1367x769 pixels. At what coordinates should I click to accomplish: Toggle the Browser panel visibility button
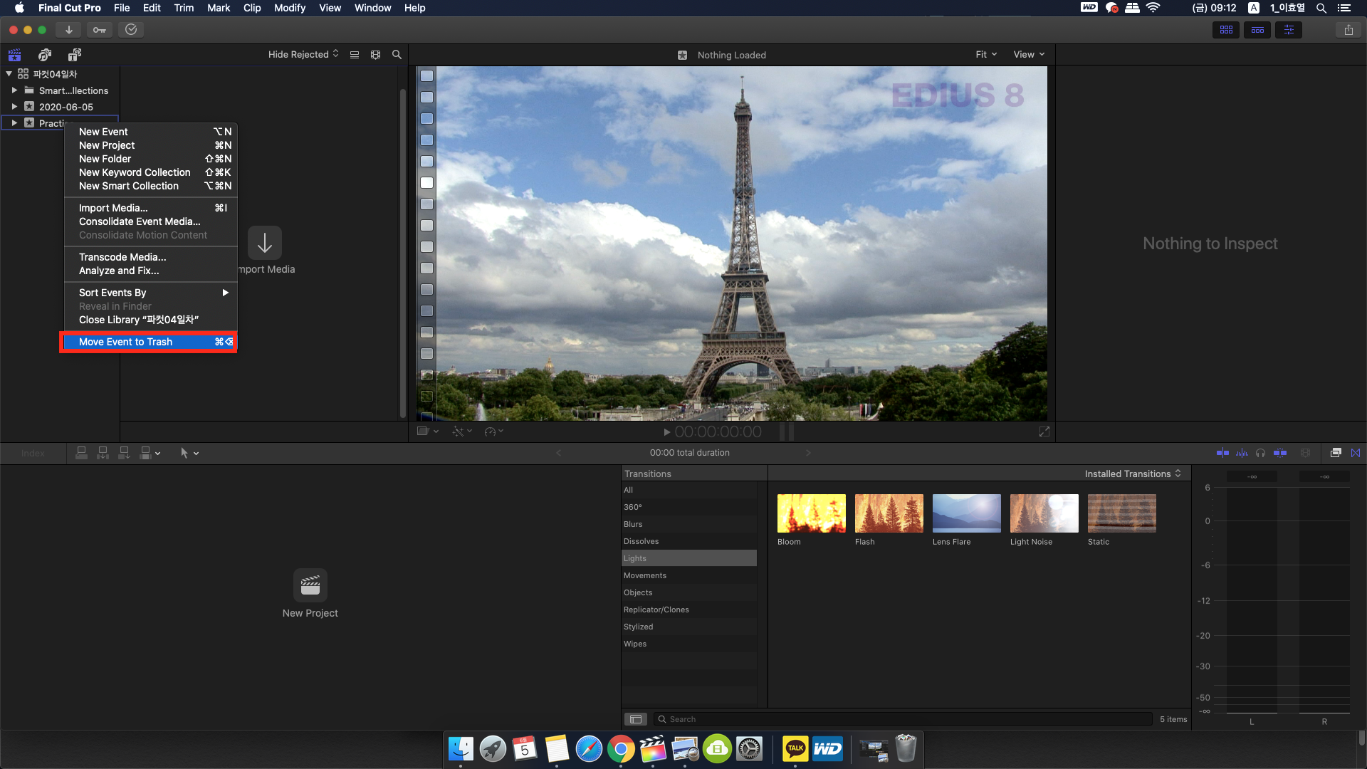tap(1226, 30)
